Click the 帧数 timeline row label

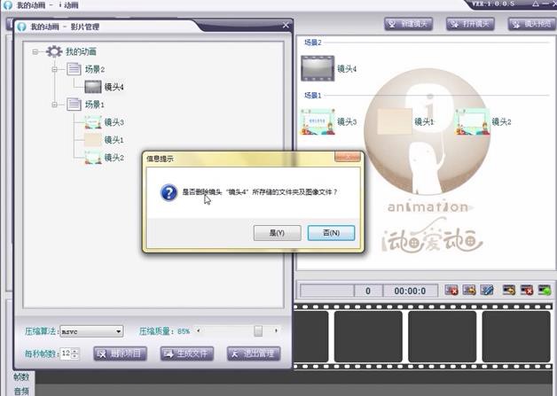(x=21, y=377)
